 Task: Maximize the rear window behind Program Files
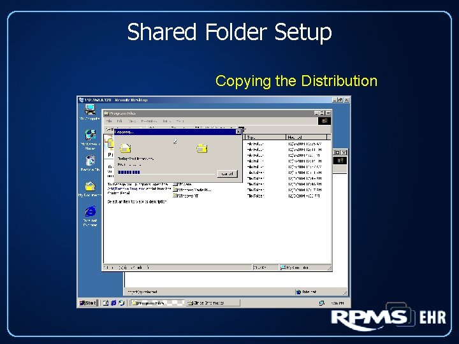[337, 152]
